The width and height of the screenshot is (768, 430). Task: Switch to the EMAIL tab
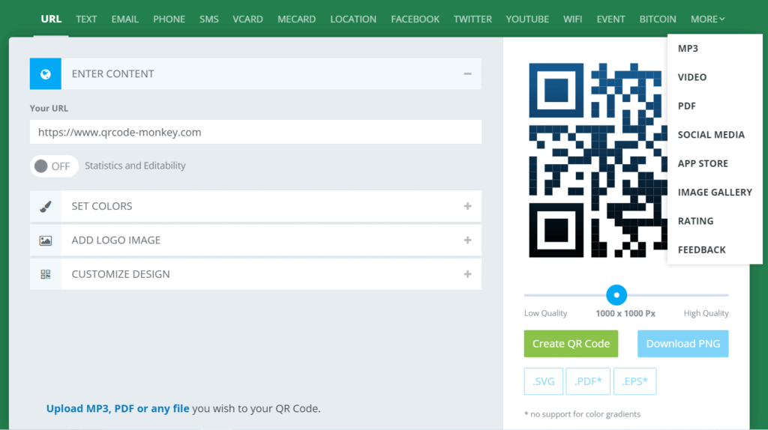[x=125, y=19]
